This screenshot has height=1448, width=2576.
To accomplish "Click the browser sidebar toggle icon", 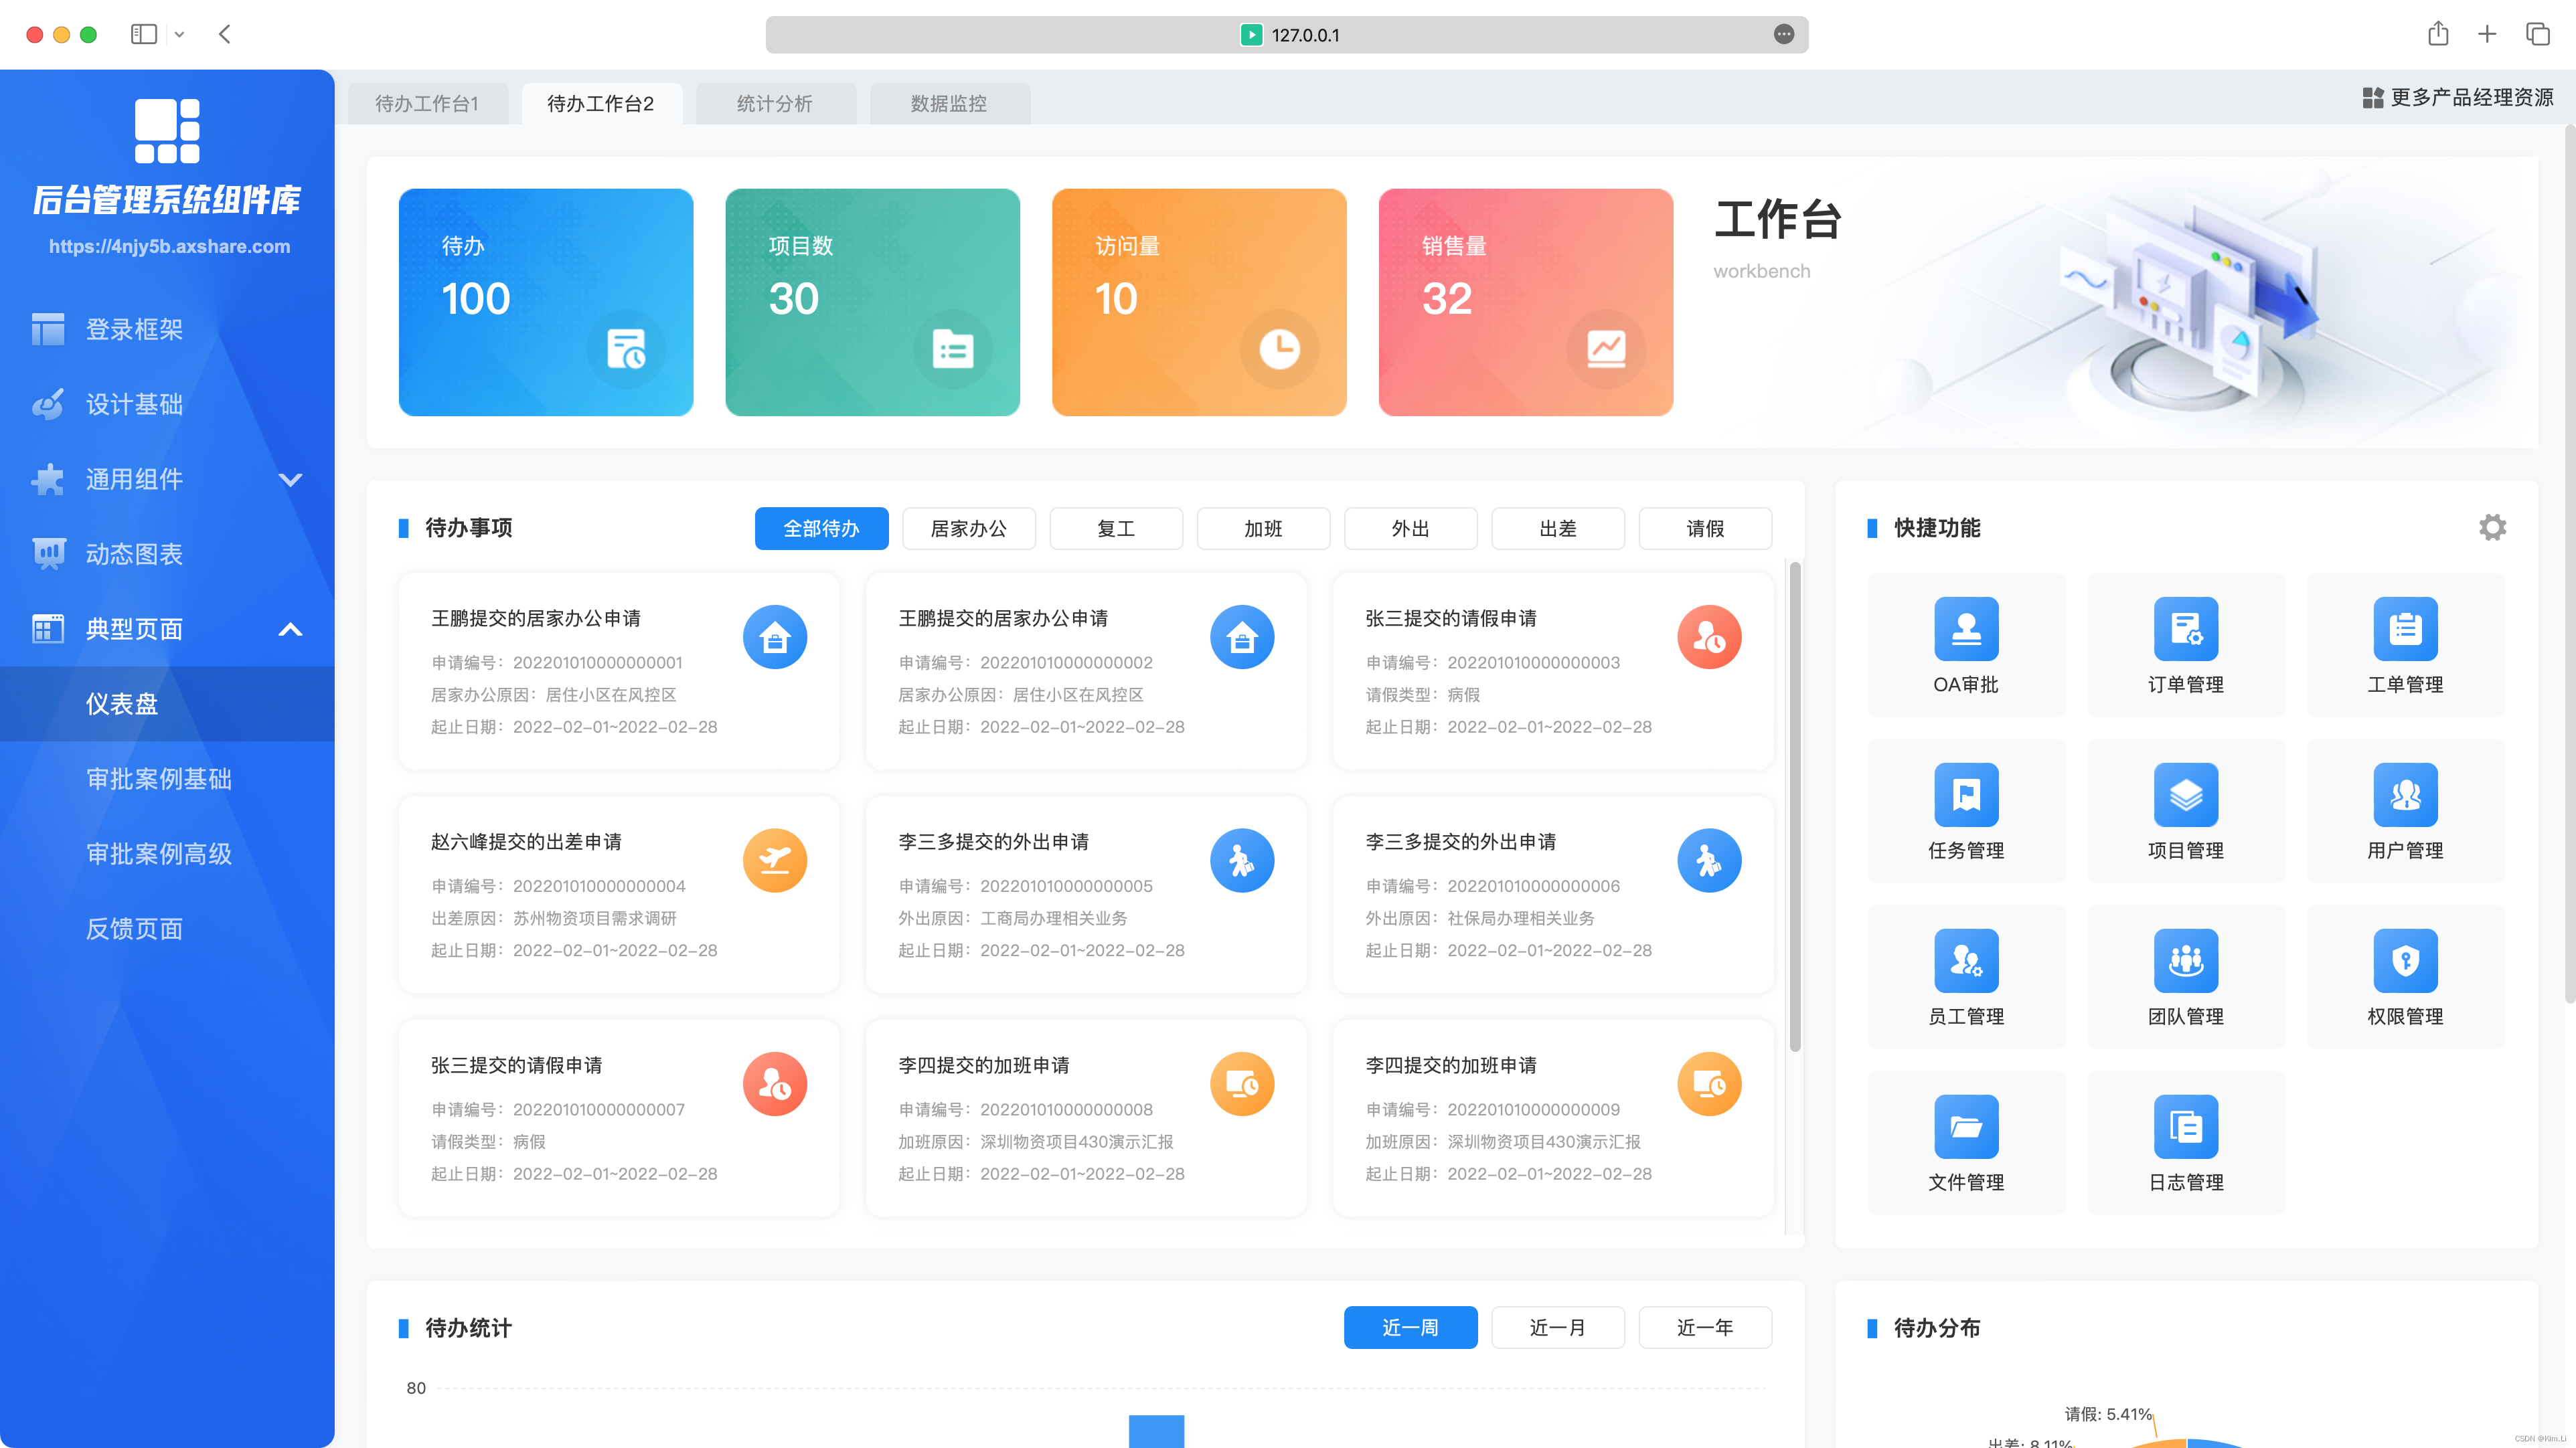I will point(144,34).
